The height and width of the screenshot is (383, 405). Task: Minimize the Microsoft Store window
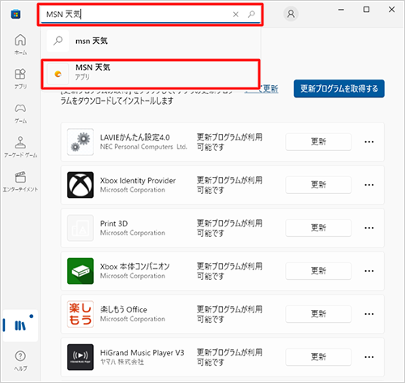point(341,10)
